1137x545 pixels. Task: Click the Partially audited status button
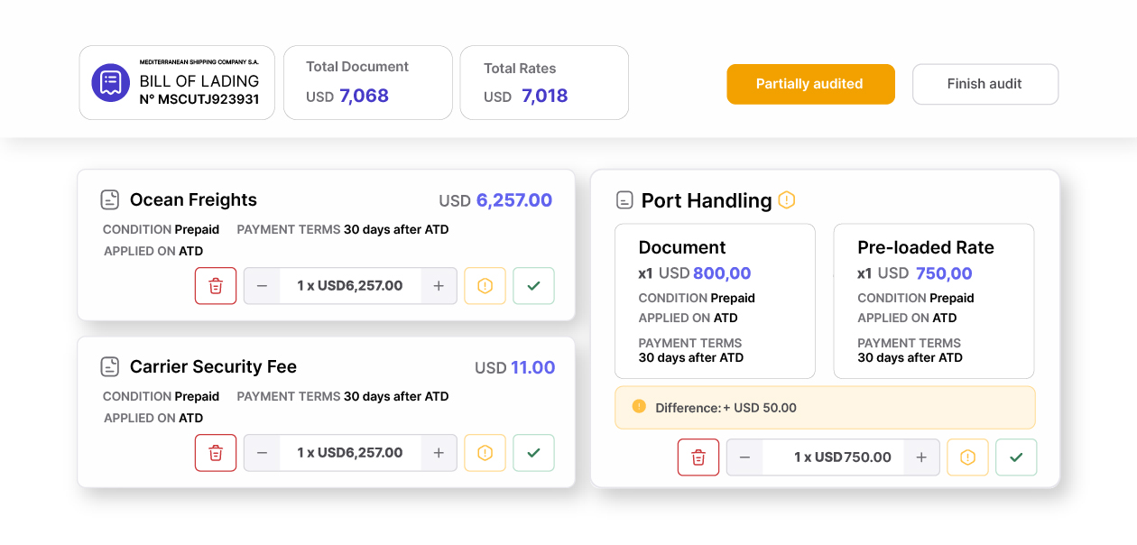810,84
